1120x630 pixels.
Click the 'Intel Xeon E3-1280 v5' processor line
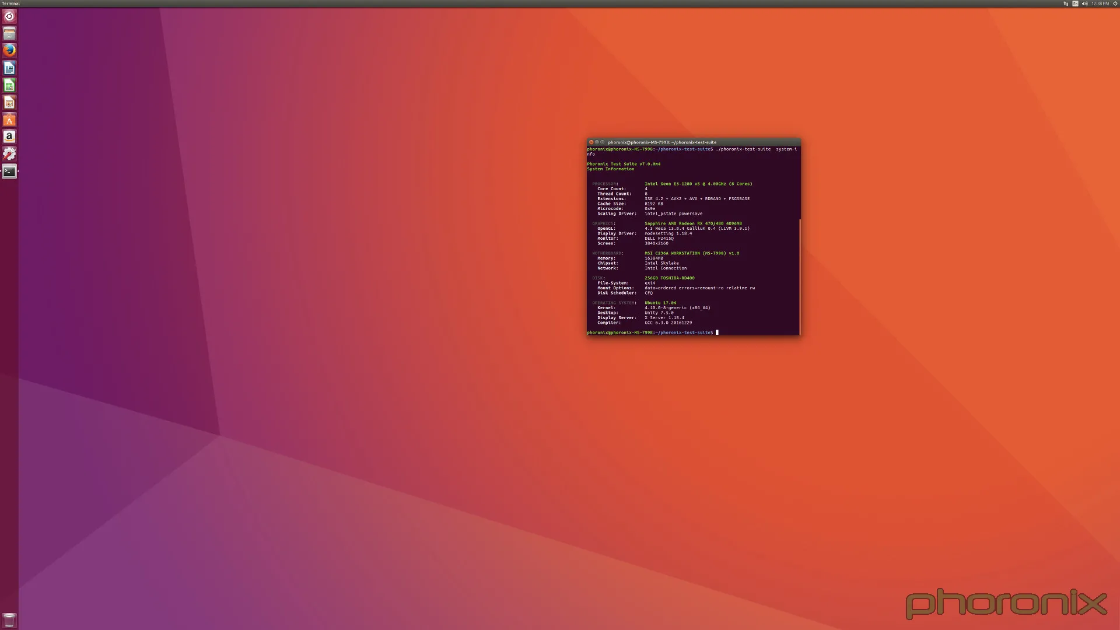pos(698,184)
